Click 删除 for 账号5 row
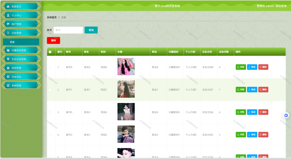 click(263, 135)
